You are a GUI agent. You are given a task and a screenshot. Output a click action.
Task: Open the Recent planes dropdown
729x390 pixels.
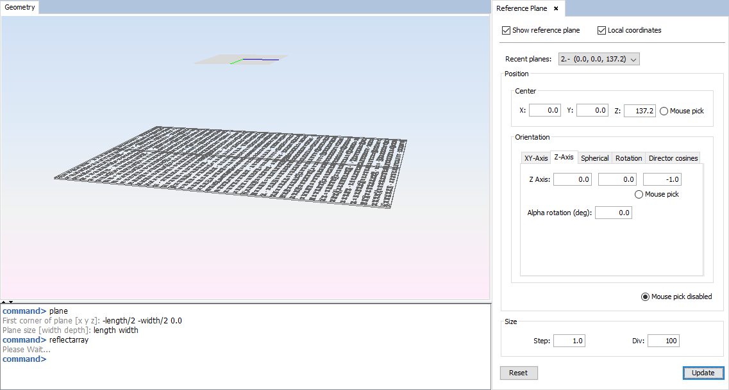599,59
